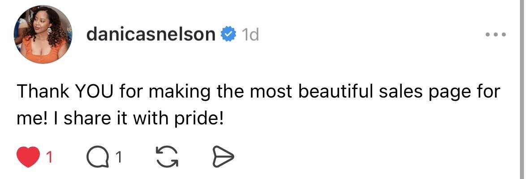Visit the danicasnelson username link
Screen dimensions: 528x179
150,34
